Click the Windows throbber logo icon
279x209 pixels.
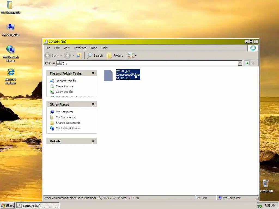(253, 48)
